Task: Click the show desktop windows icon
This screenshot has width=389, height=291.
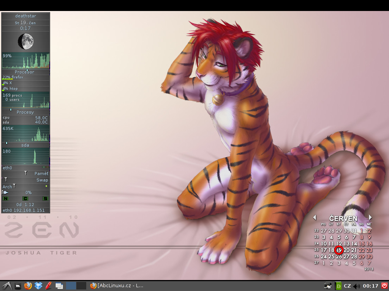Action: pyautogui.click(x=59, y=286)
